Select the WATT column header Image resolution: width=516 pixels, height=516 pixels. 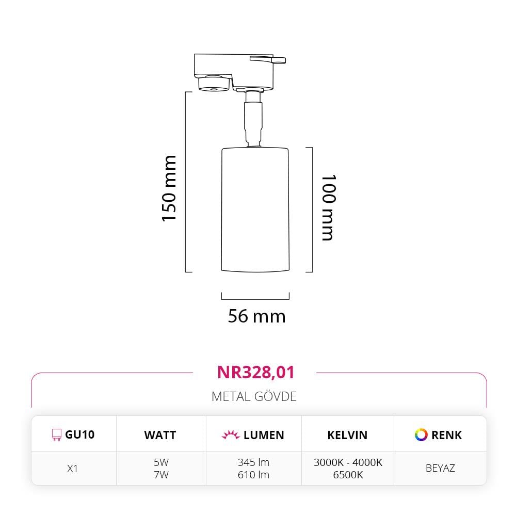160,435
